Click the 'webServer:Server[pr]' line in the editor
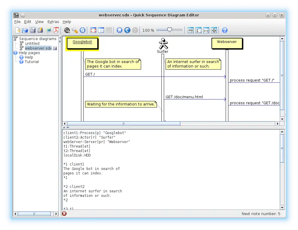Screen dimensions: 298x230 (x=97, y=142)
